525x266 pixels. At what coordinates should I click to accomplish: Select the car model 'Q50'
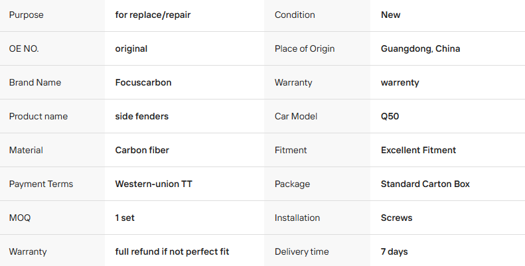390,116
